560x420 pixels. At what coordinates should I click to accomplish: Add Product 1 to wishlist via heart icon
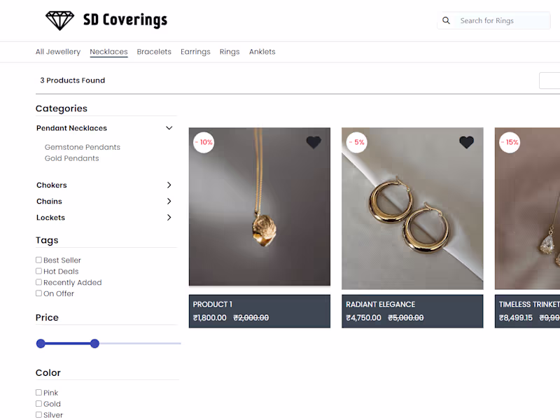click(313, 142)
